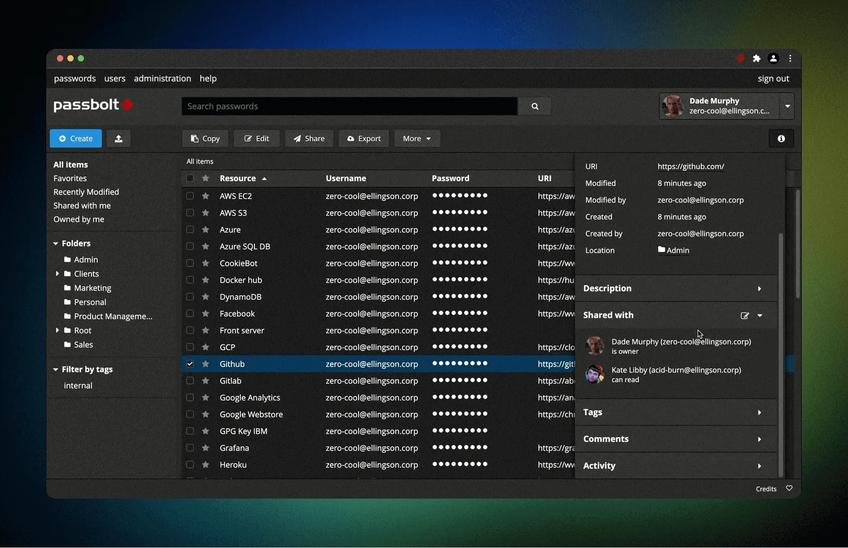Click the passbolt logo
The width and height of the screenshot is (848, 548).
coord(94,105)
